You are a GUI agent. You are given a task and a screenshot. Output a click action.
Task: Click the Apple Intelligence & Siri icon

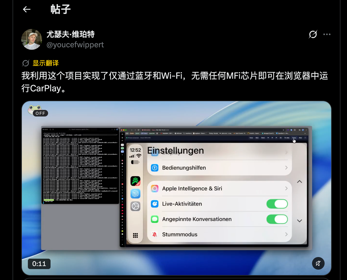click(x=155, y=188)
